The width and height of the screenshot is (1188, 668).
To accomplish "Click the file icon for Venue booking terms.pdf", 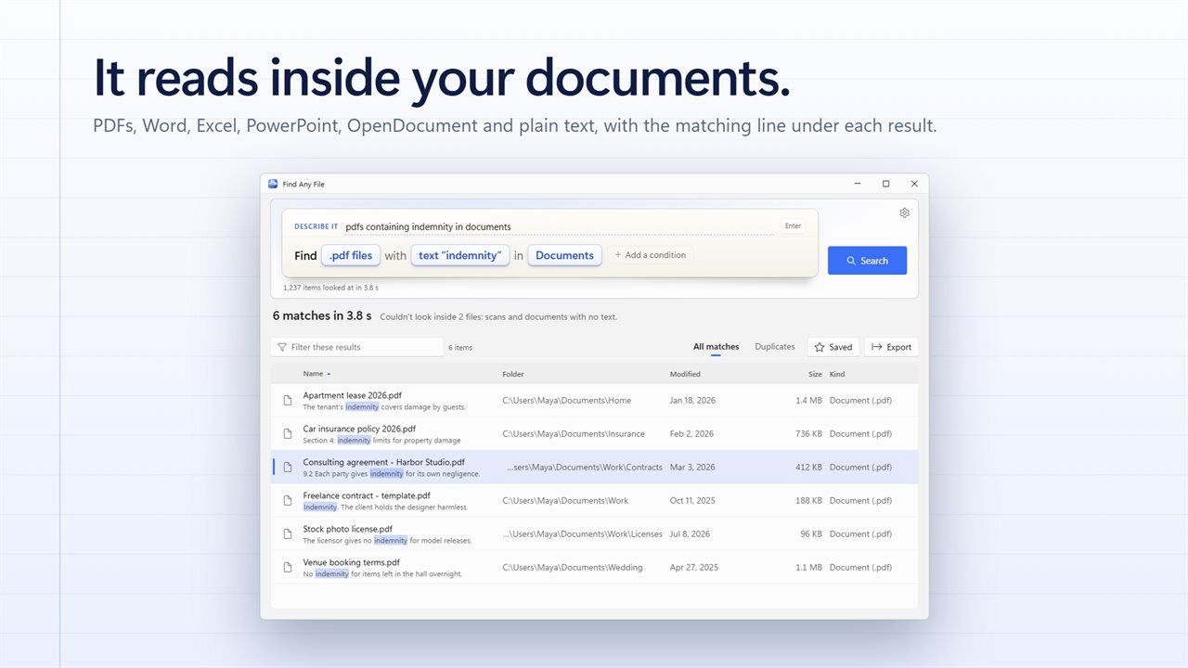I will pos(288,568).
